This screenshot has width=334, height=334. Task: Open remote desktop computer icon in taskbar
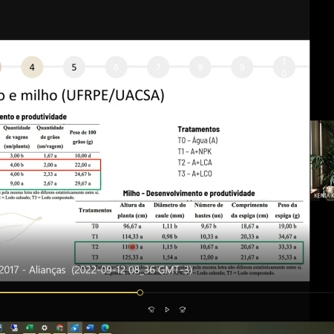14,328
